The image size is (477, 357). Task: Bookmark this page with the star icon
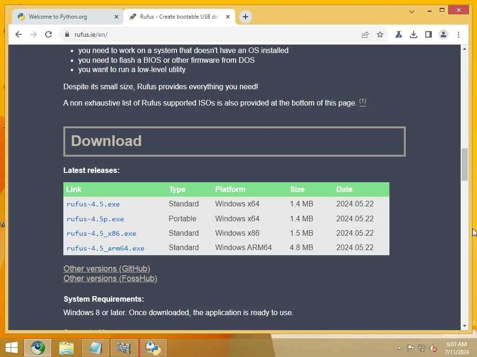pyautogui.click(x=380, y=34)
